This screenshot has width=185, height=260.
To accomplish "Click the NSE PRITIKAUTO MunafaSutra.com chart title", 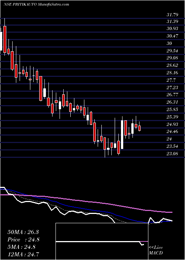I will [36, 4].
